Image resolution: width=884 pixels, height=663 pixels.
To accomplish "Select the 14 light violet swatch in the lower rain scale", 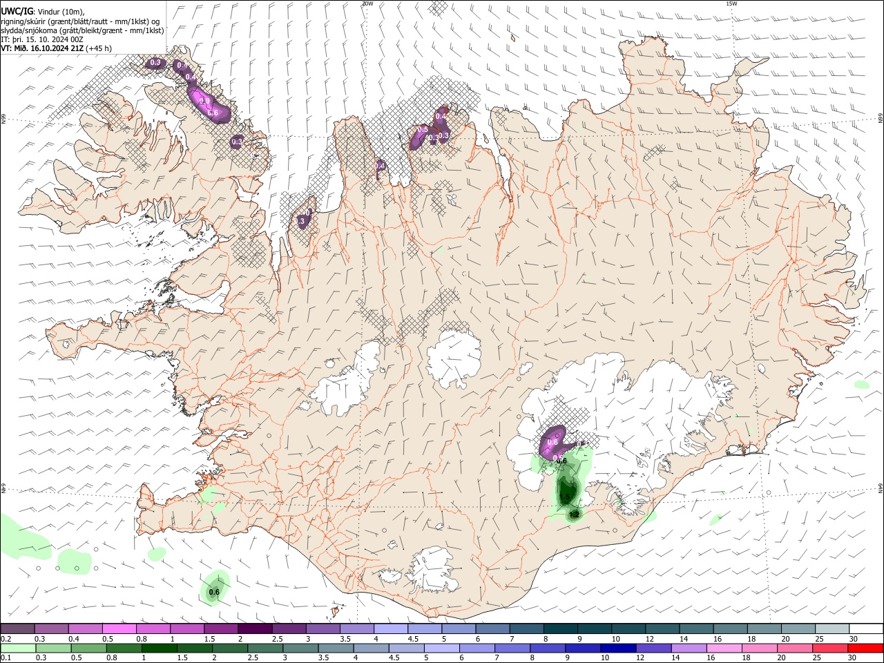I will tap(689, 648).
